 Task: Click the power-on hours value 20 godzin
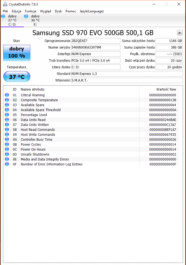(x=169, y=67)
